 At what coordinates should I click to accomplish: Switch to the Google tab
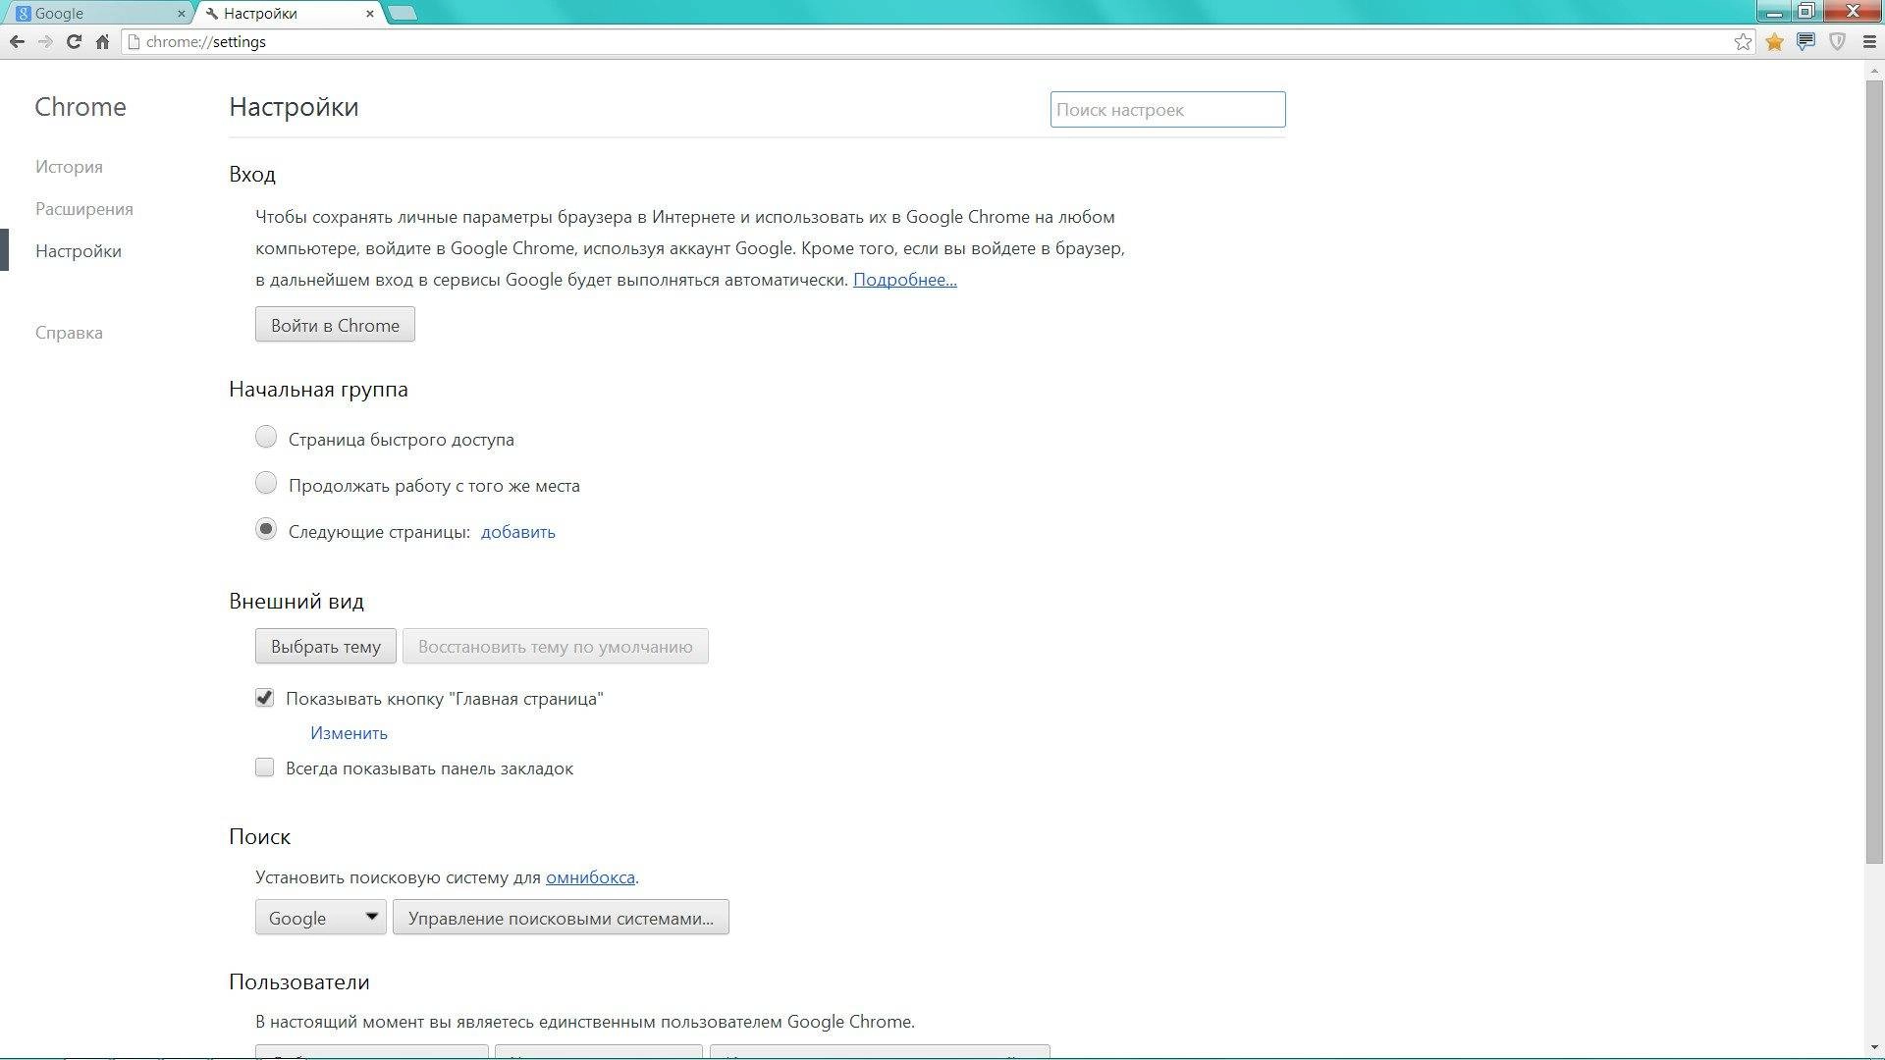(x=97, y=14)
